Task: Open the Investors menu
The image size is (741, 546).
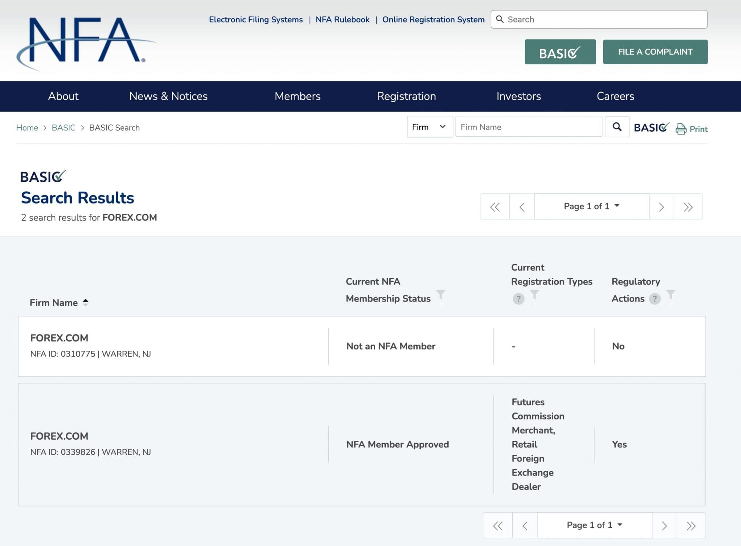Action: [518, 96]
